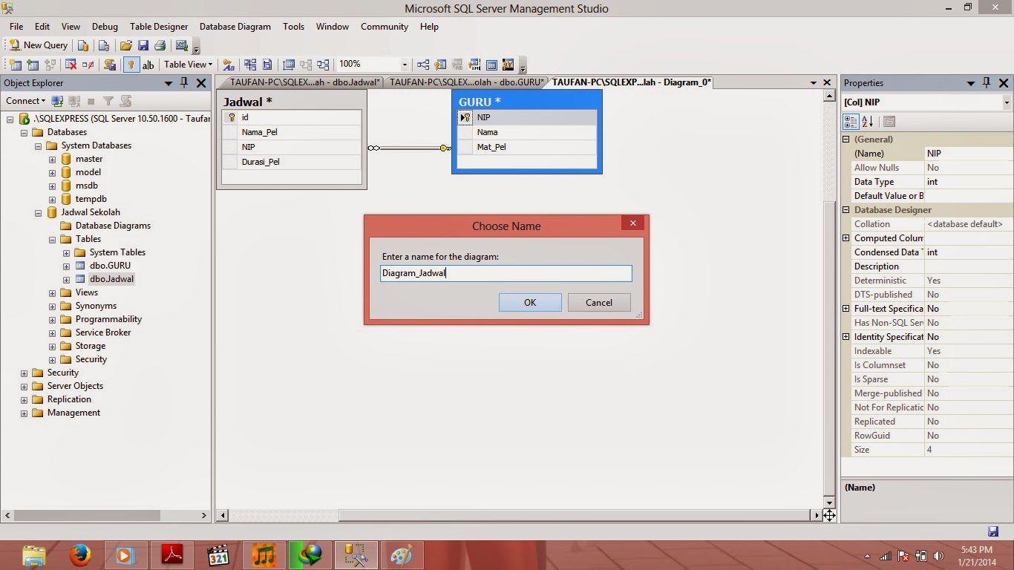
Task: Click the Filter funnel icon in Object Explorer
Action: (108, 101)
